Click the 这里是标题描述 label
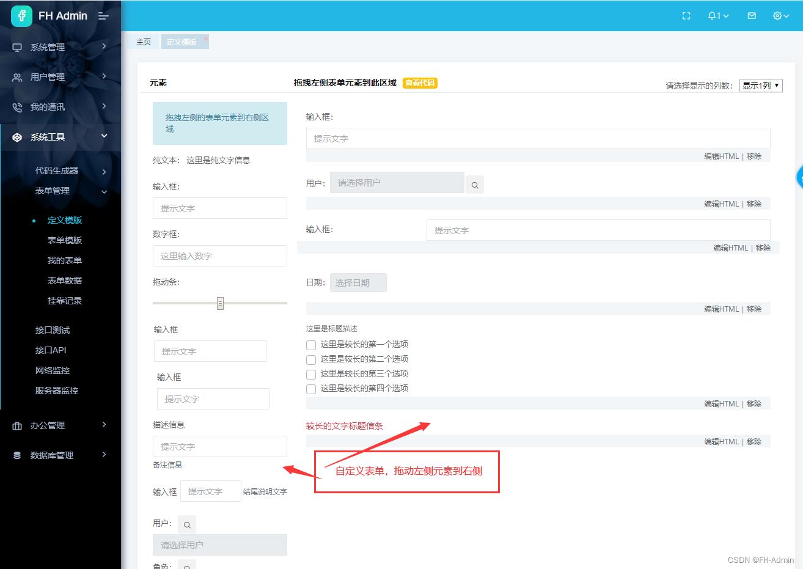The height and width of the screenshot is (569, 803). click(x=332, y=329)
